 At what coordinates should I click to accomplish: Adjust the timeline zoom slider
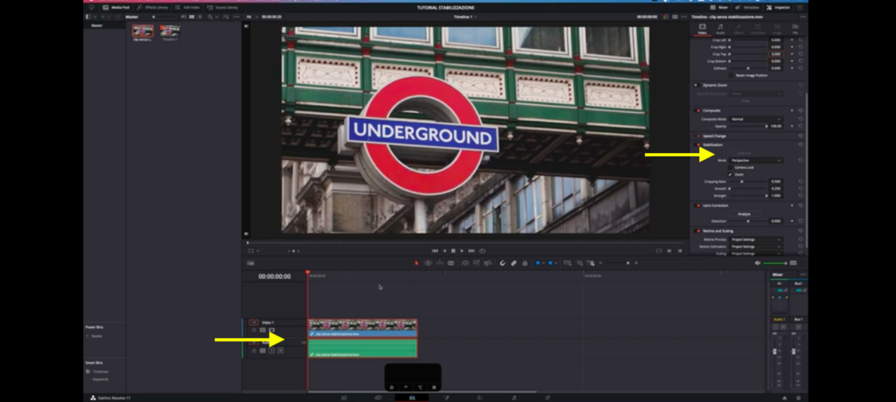click(618, 263)
